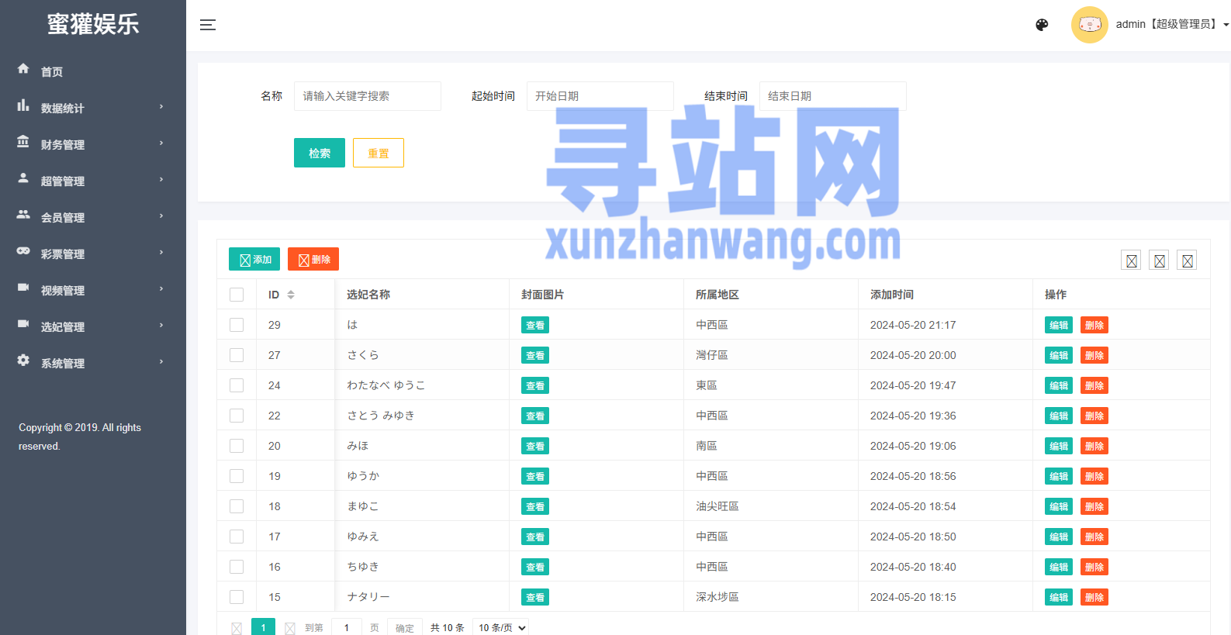1231x635 pixels.
Task: Open the 10 条/页 page size dropdown
Action: [x=502, y=627]
